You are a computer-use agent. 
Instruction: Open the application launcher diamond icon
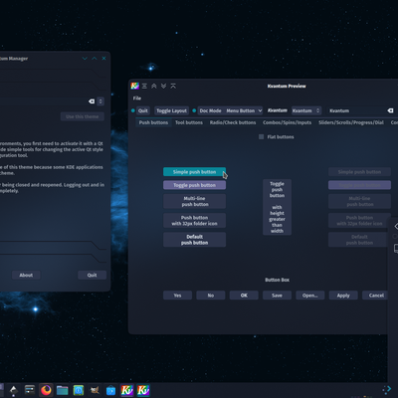[x=14, y=390]
